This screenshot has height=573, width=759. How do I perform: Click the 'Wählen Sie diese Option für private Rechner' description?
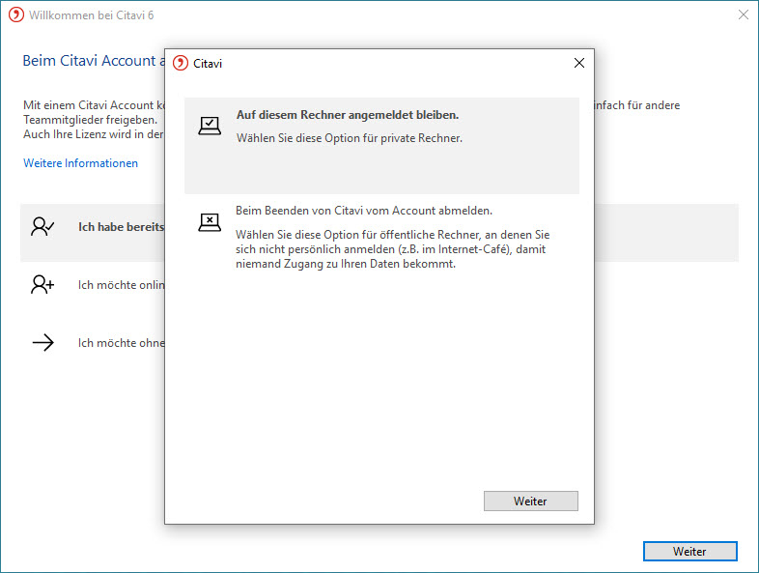pyautogui.click(x=350, y=138)
